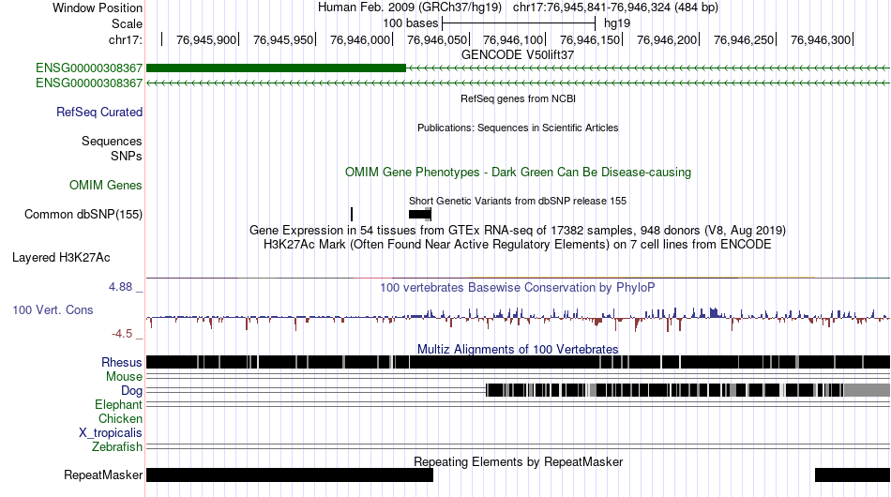Click the RepeatMasker track label
Image resolution: width=891 pixels, height=497 pixels.
point(103,474)
